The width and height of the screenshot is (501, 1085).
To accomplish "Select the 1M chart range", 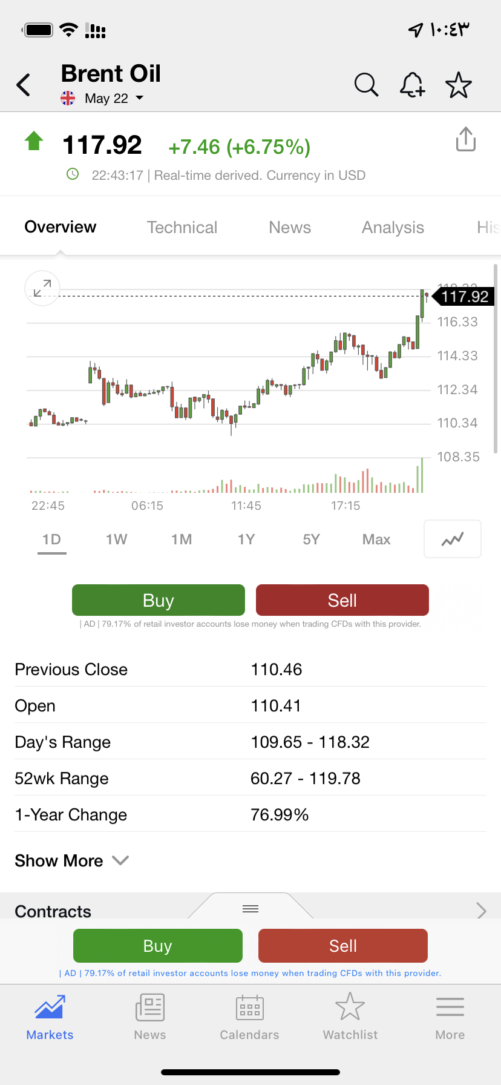I will point(182,539).
